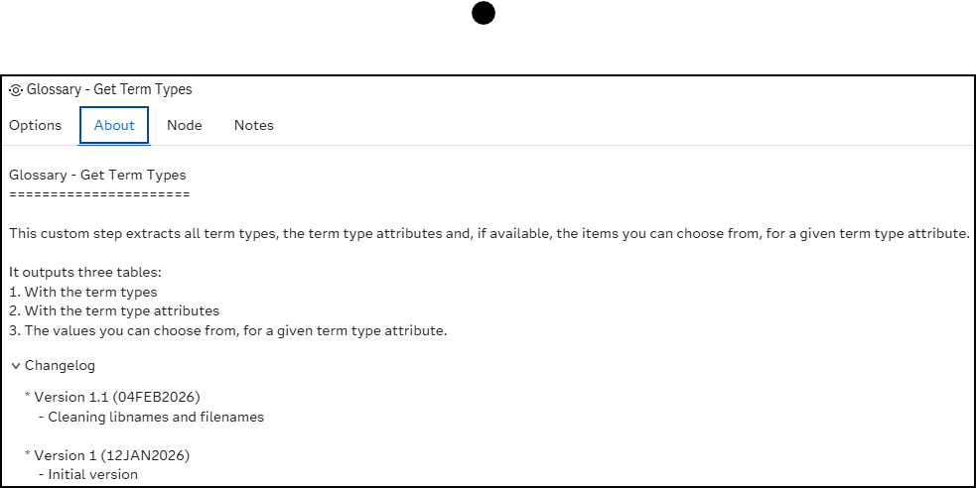Collapse the Changelog section via its chevron

point(16,366)
